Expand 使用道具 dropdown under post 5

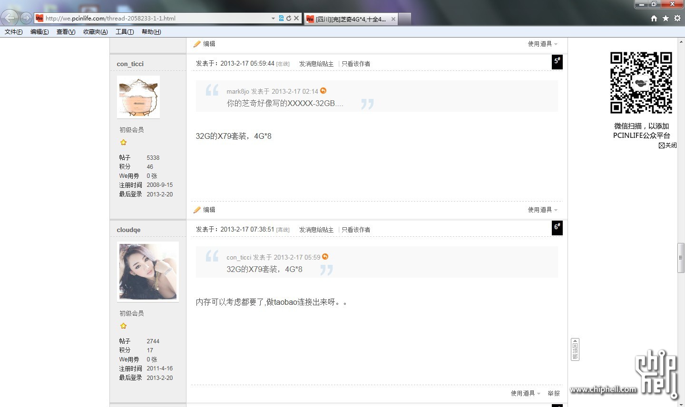point(543,210)
